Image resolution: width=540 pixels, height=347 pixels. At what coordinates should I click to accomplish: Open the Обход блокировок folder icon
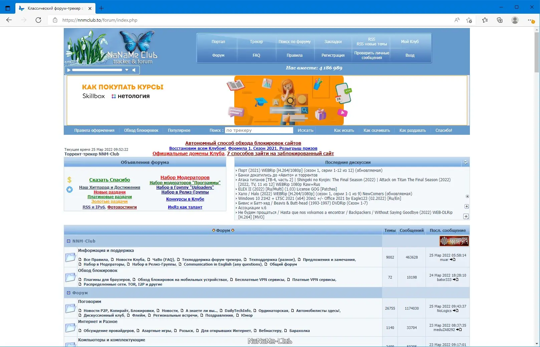pyautogui.click(x=70, y=277)
